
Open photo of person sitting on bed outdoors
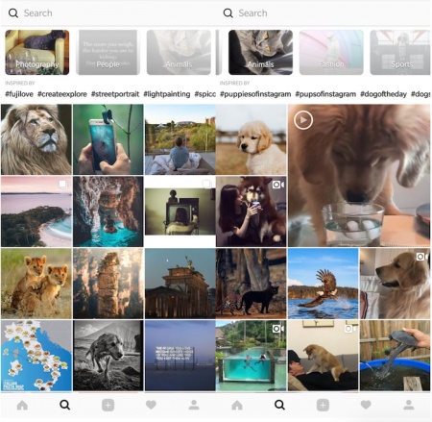click(180, 139)
